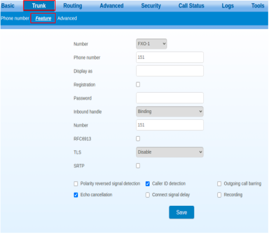Go to the Call Status tab

coord(192,6)
